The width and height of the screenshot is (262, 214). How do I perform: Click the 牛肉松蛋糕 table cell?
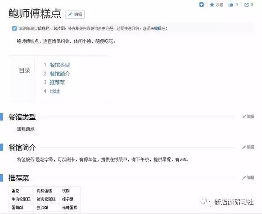(21, 199)
